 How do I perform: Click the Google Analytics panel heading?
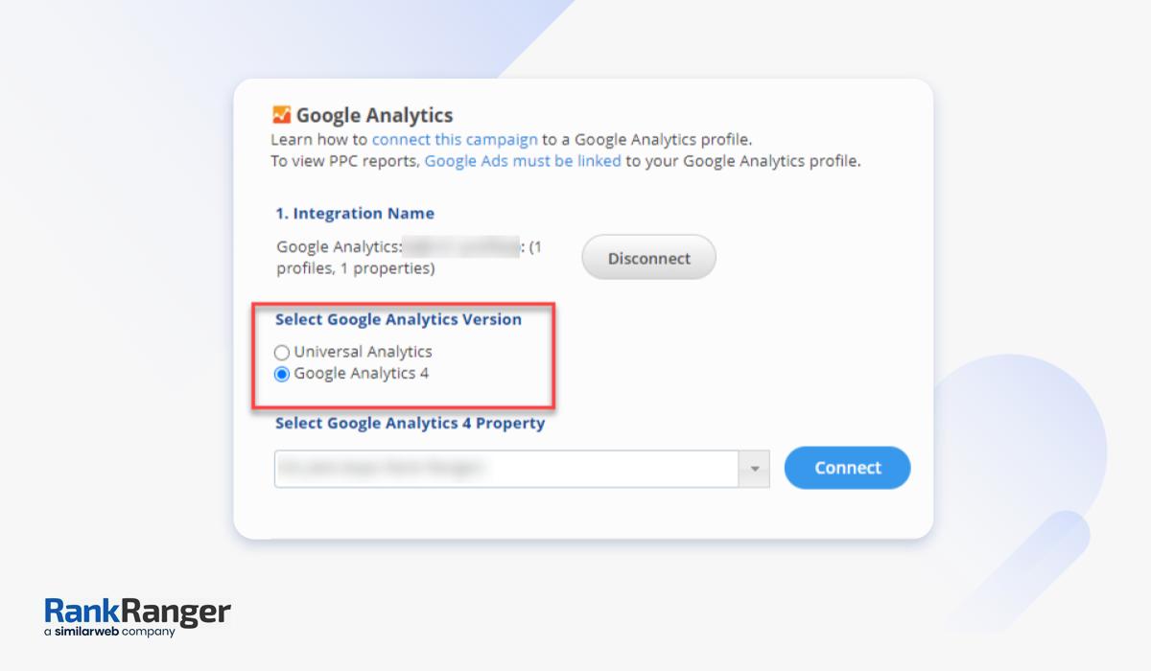coord(374,116)
